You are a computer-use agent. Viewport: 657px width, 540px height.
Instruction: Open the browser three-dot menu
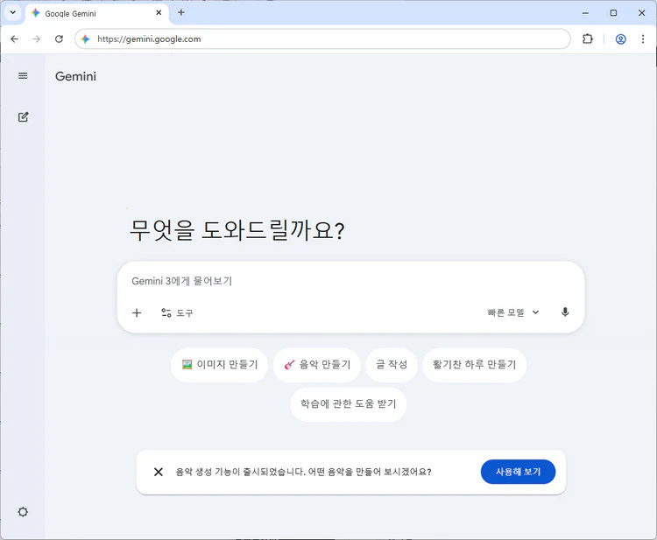click(x=643, y=39)
